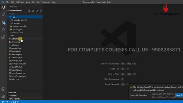Open the Go menu
This screenshot has width=183, height=103.
click(x=33, y=2)
